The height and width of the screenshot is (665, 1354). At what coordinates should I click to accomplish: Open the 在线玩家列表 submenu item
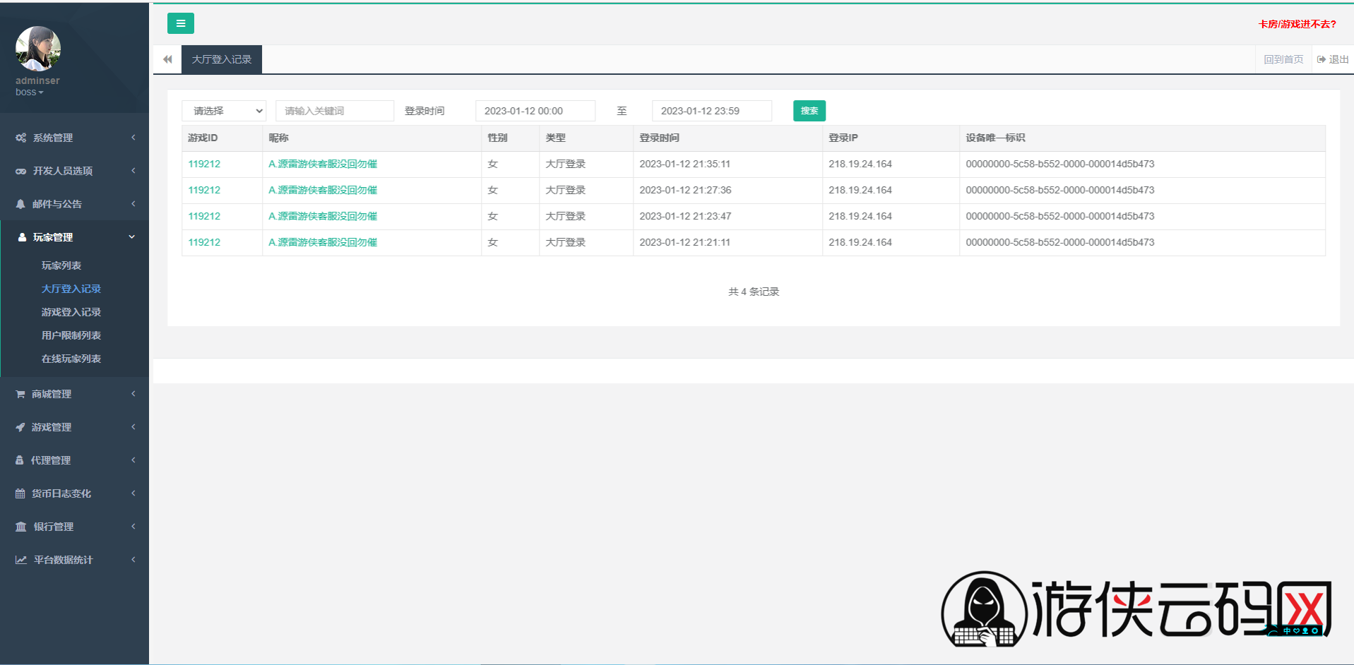[71, 359]
